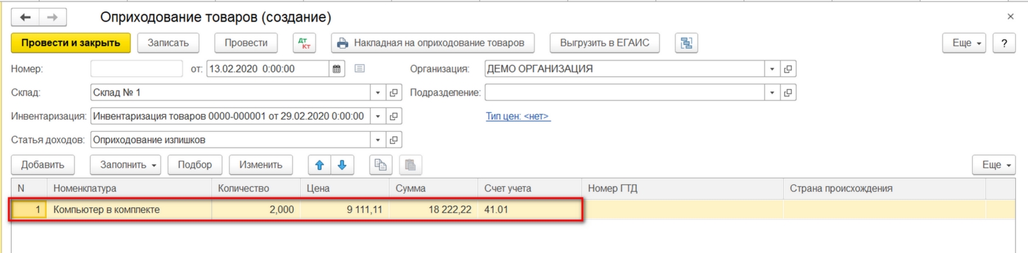Screen dimensions: 1028x253
Task: Click Провести и закрыть button
Action: (x=71, y=43)
